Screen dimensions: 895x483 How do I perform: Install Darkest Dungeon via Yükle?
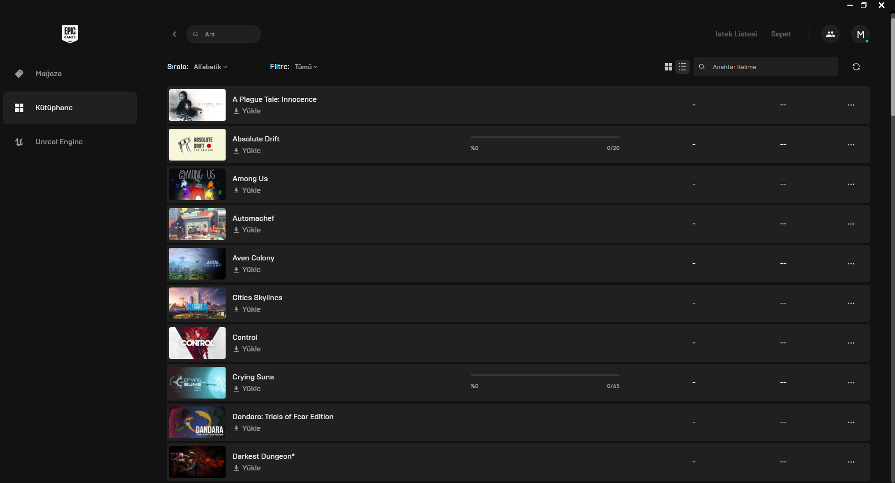[x=247, y=468]
